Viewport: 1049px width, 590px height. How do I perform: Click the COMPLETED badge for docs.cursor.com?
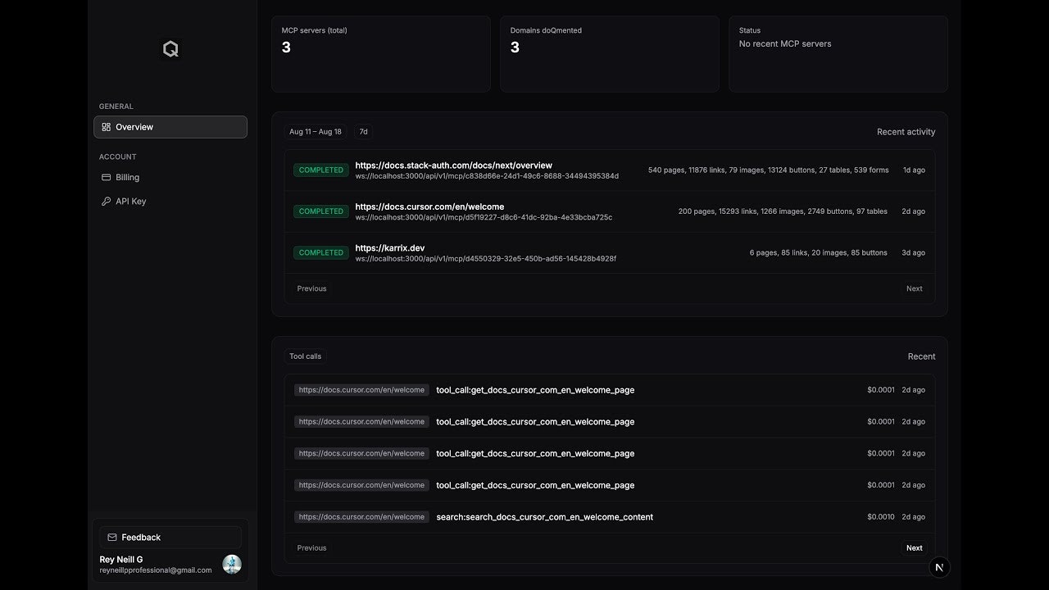click(321, 211)
